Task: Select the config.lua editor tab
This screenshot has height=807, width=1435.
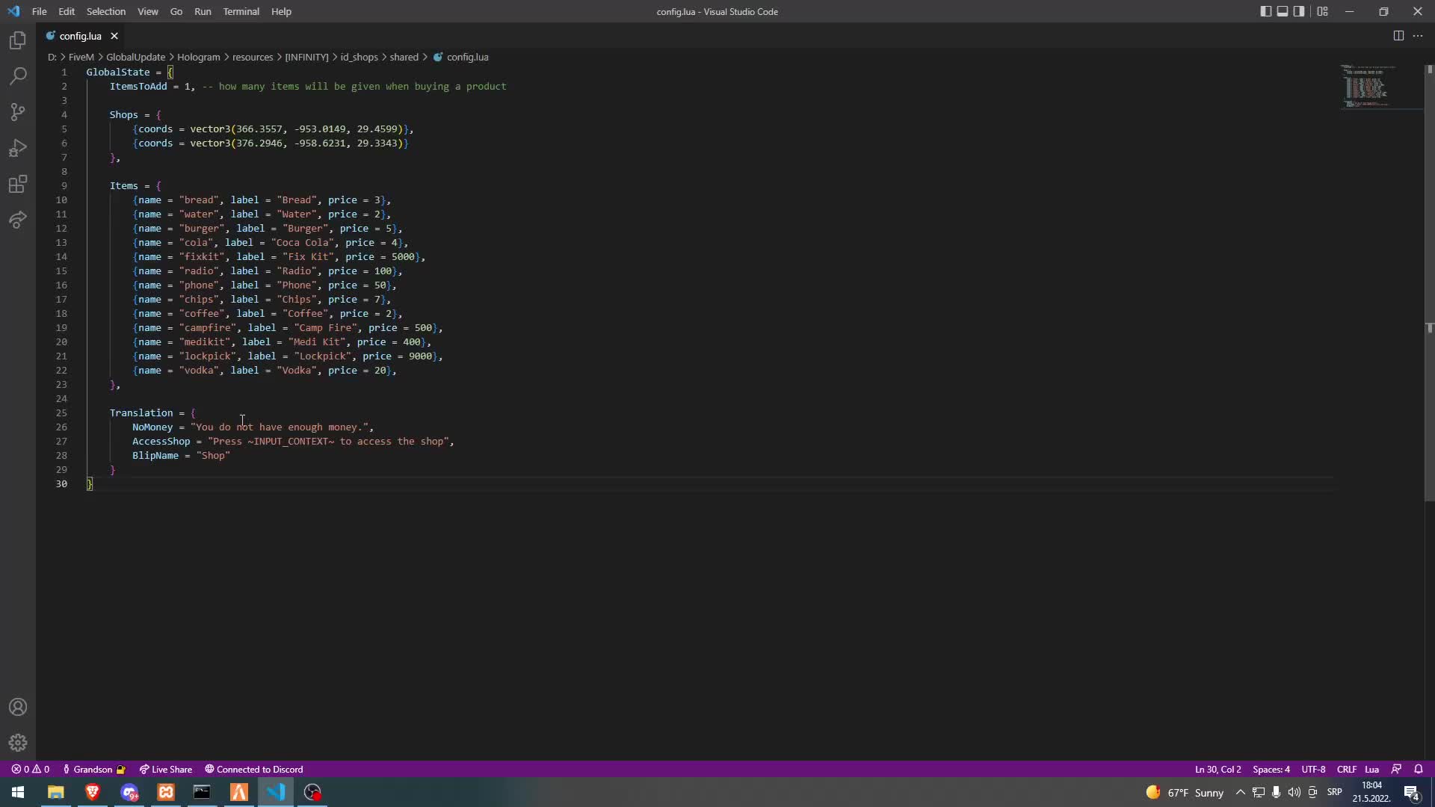Action: [80, 36]
